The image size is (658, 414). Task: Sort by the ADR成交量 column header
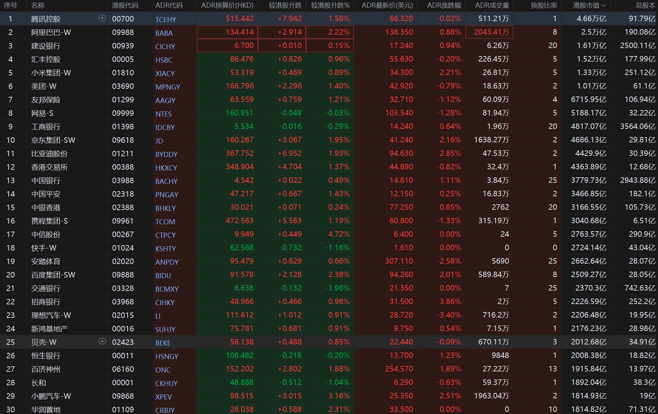coord(492,5)
